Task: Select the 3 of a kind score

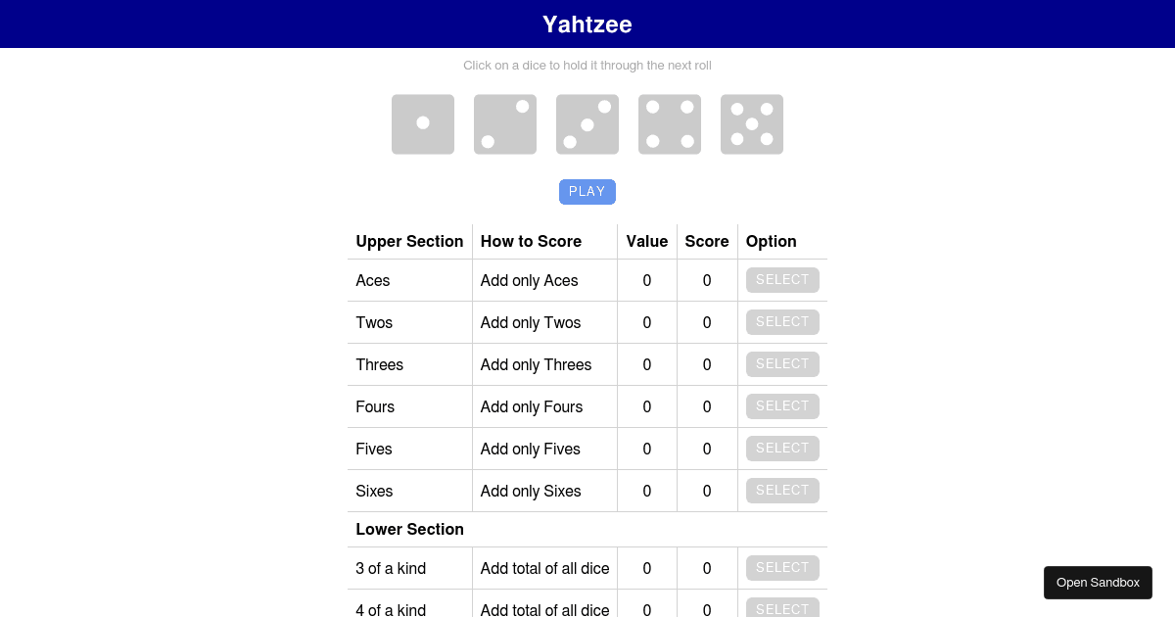Action: (x=782, y=567)
